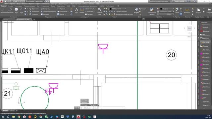Select the Arc (Дуга) tool
This screenshot has height=119, width=212.
[x=21, y=11]
